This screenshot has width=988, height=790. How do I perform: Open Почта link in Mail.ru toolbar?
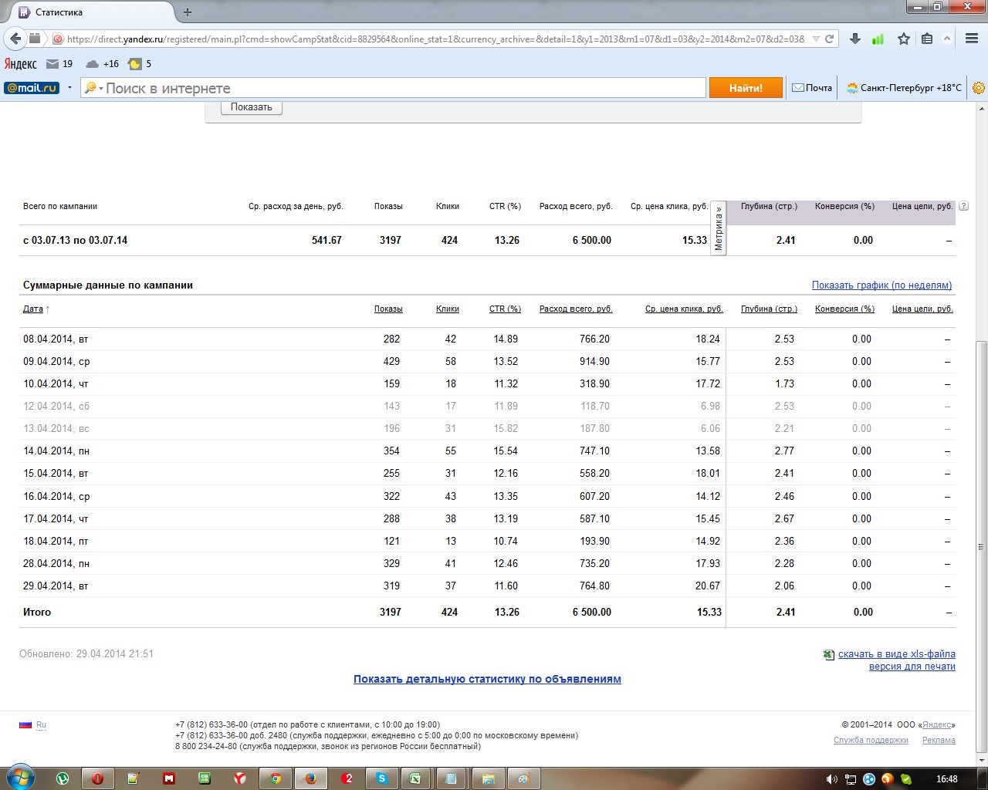[x=812, y=88]
